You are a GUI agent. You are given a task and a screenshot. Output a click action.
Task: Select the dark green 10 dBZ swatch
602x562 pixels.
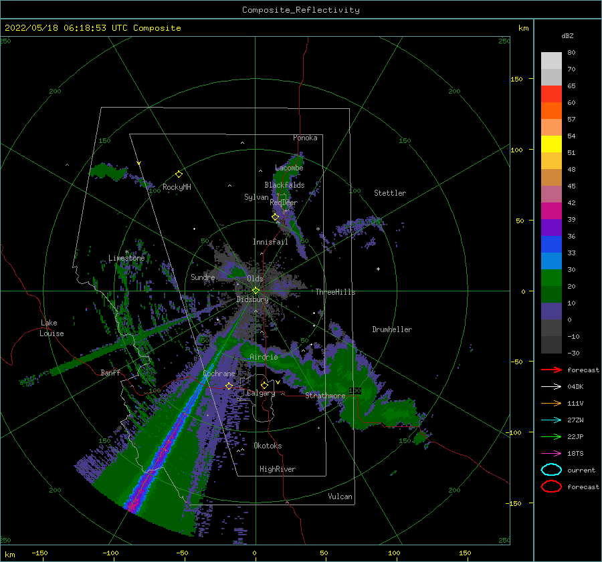(x=551, y=294)
